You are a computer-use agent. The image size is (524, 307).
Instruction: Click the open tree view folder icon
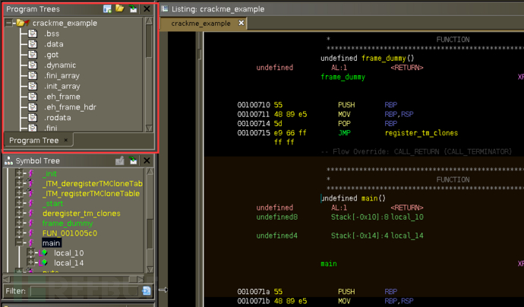[120, 9]
